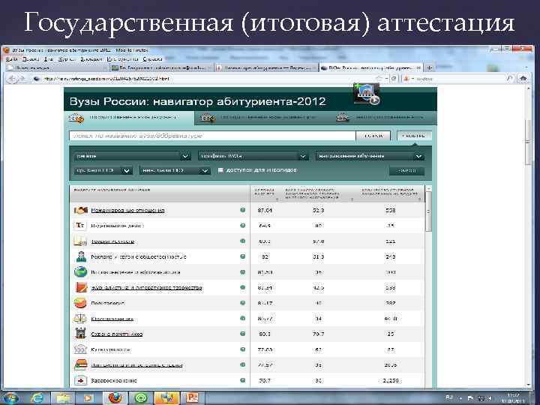Click the open book icon in the third row
This screenshot has height=405, width=540.
pyautogui.click(x=80, y=241)
